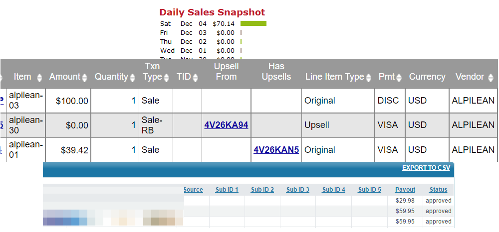Sort by Quantity using its arrows
Image resolution: width=499 pixels, height=232 pixels.
pos(132,78)
